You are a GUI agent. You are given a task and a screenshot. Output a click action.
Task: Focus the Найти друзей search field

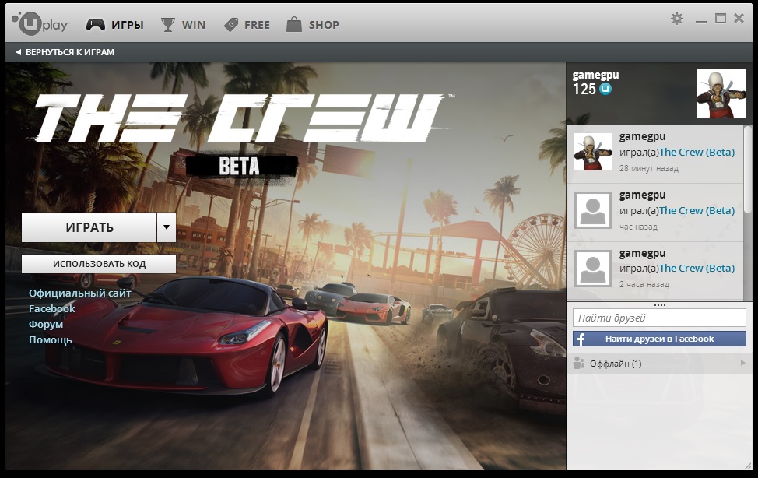[x=659, y=318]
